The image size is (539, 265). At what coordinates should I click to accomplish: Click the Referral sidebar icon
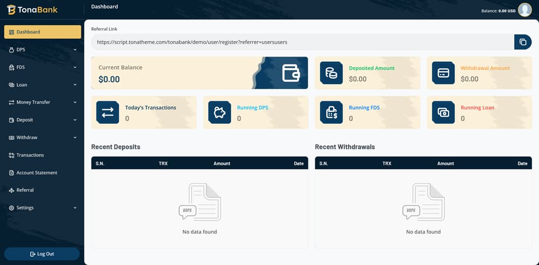click(x=11, y=190)
